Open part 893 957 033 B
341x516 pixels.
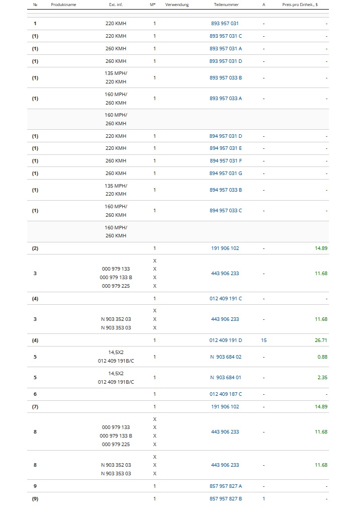(x=225, y=78)
